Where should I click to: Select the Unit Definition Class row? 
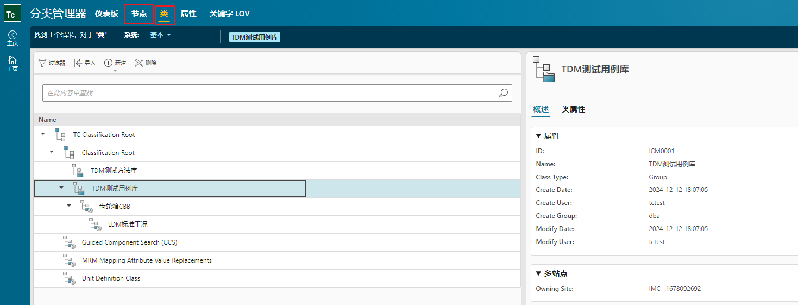[x=277, y=278]
